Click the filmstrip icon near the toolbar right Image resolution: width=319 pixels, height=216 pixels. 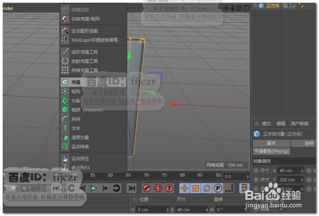pyautogui.click(x=245, y=188)
